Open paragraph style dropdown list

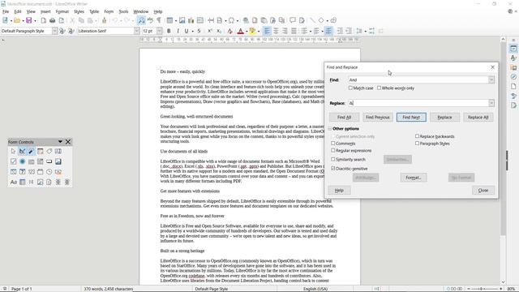coord(54,31)
